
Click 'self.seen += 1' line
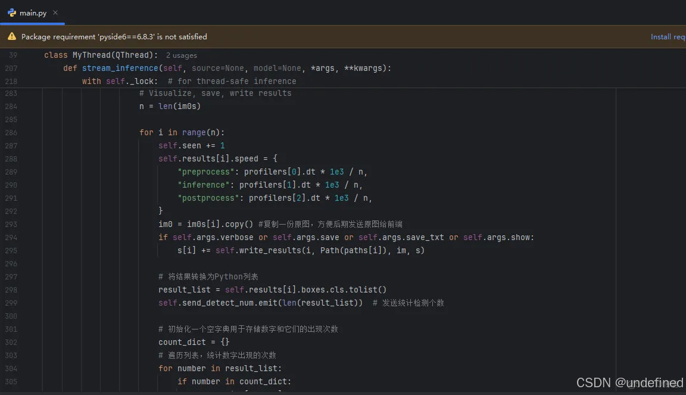click(191, 145)
